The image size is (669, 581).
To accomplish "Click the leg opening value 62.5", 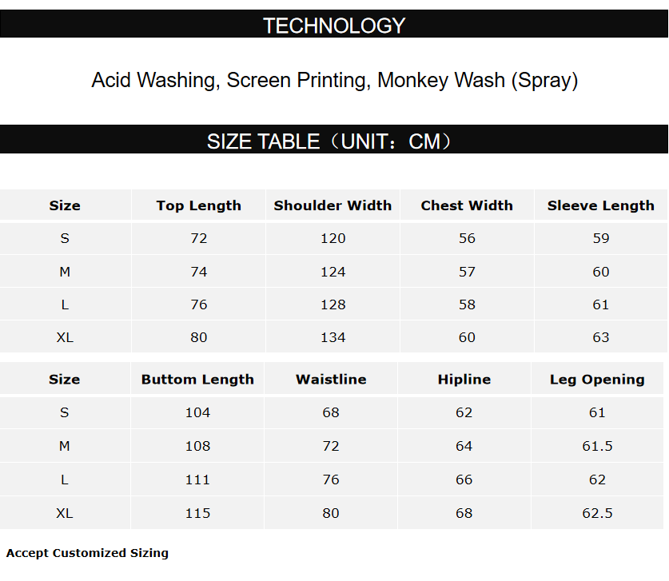I will [597, 513].
